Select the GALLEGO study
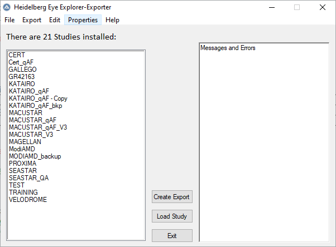Viewport: 336px width, 247px height. pos(23,70)
